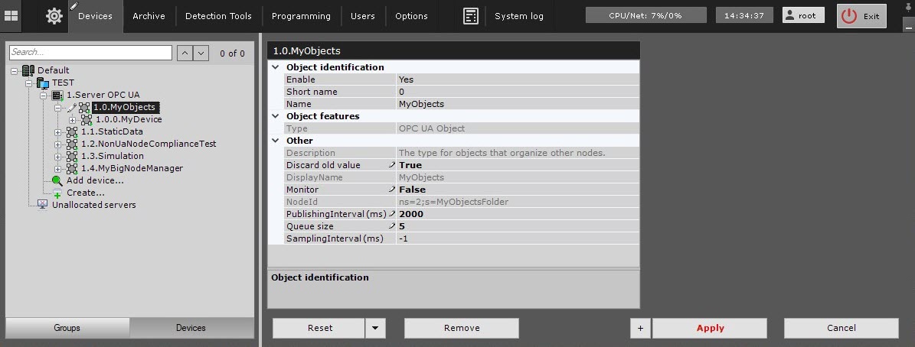Click the magnifier Add device icon
The height and width of the screenshot is (347, 915).
57,181
